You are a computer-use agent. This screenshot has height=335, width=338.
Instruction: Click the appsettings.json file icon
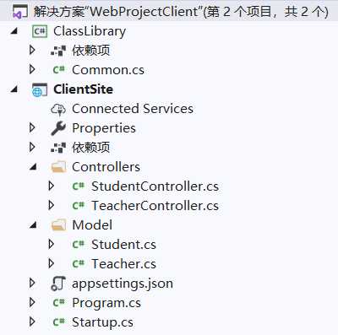coord(58,284)
